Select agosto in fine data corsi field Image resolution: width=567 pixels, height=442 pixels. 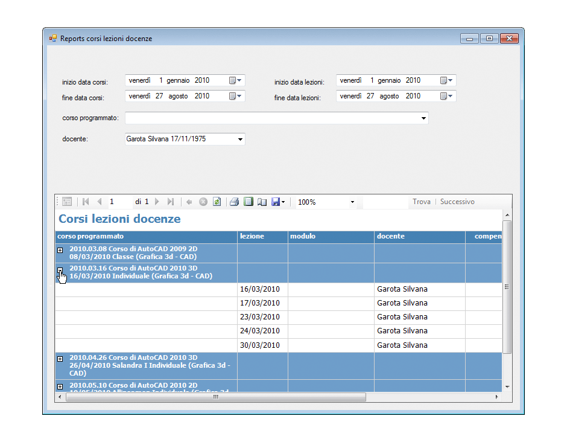click(x=178, y=96)
